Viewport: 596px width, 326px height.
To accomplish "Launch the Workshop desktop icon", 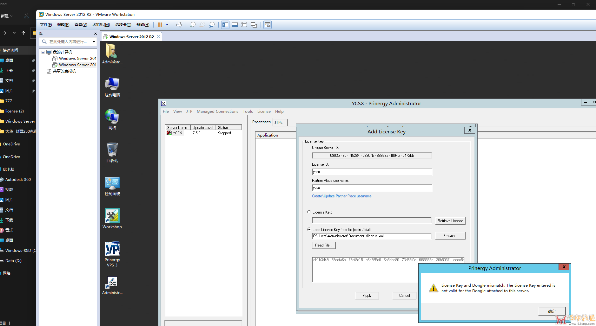I will coord(112,218).
